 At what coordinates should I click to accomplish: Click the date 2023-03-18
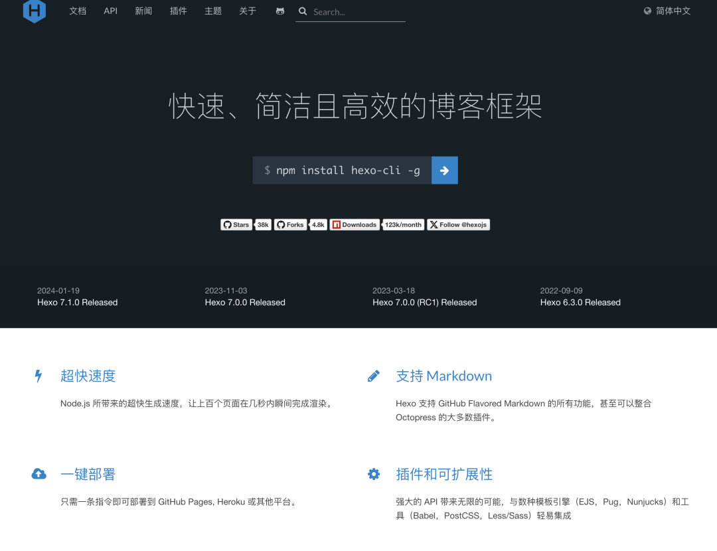(x=394, y=291)
